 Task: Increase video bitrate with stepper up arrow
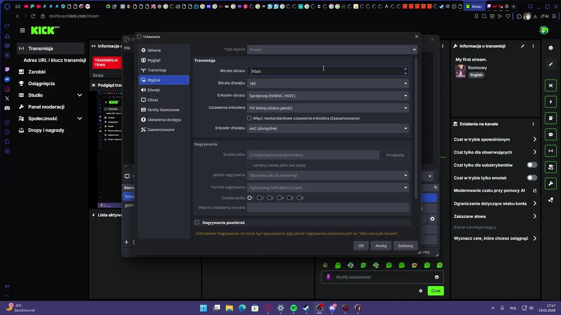(x=405, y=69)
